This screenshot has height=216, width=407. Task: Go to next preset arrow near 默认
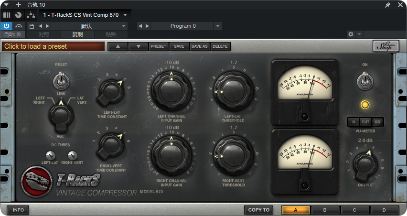point(47,26)
